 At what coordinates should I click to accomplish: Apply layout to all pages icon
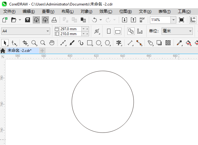click(x=131, y=31)
